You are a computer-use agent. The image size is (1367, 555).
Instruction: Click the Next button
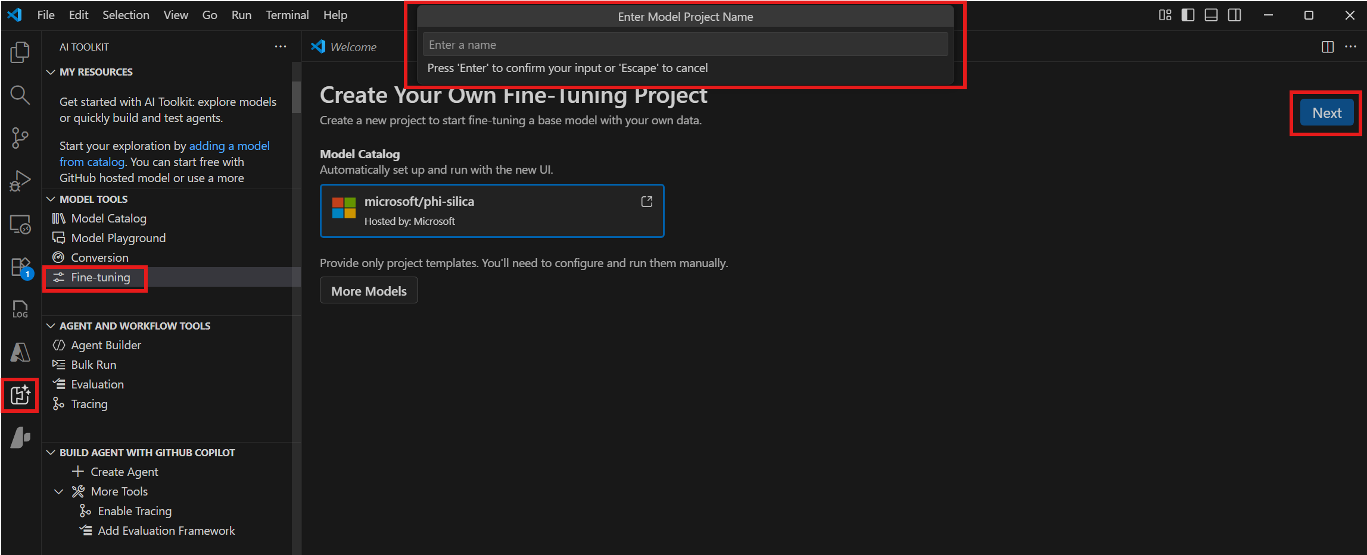pyautogui.click(x=1326, y=112)
